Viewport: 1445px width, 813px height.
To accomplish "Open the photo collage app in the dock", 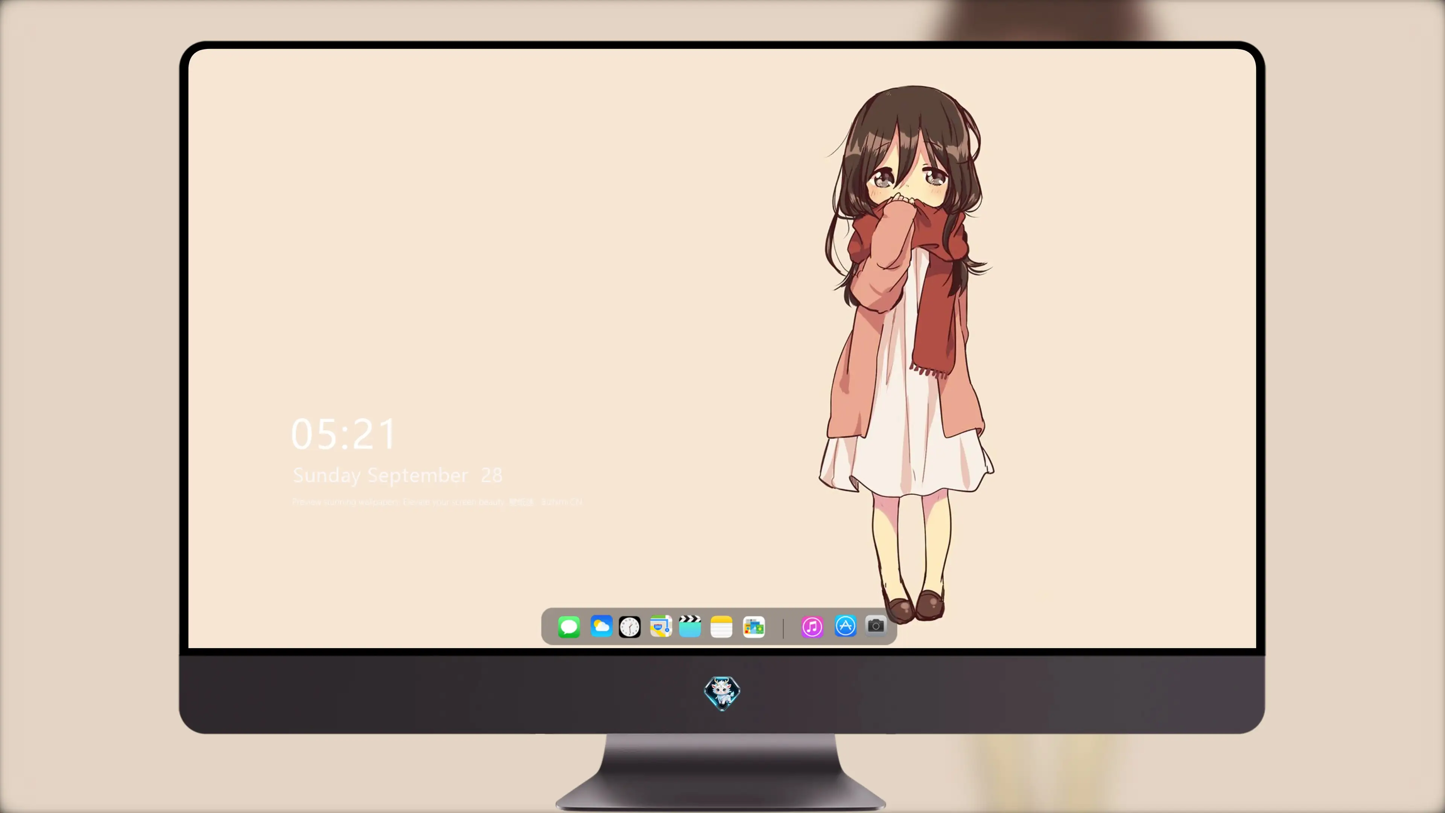I will (753, 627).
